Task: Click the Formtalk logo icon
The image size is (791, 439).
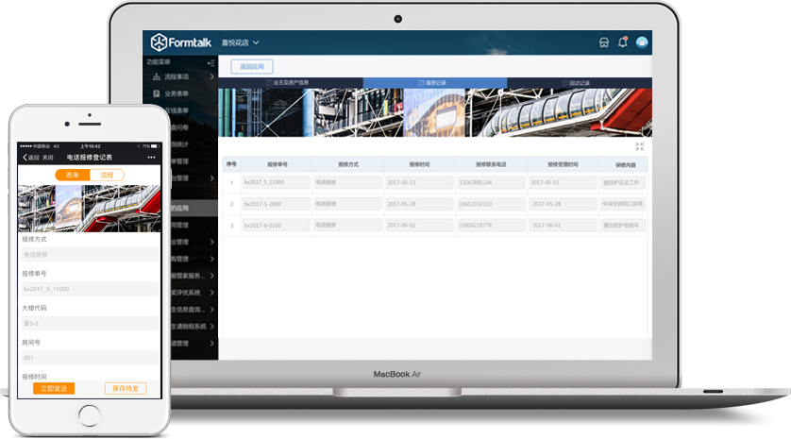Action: click(x=159, y=42)
